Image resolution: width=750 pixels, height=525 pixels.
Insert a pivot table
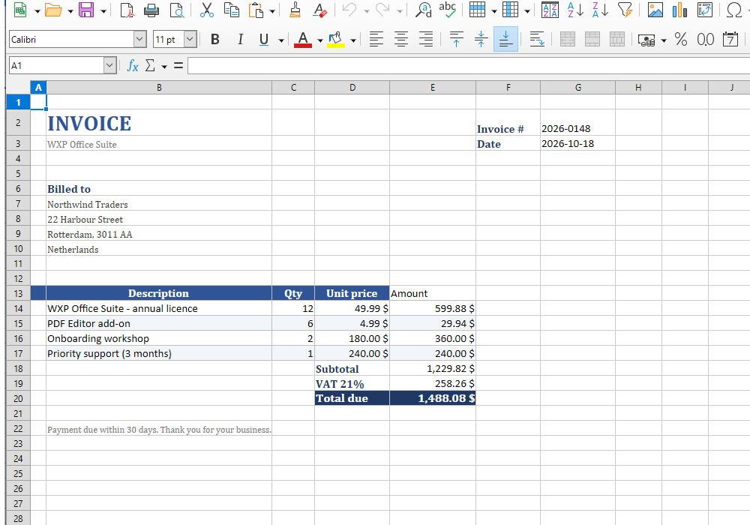(704, 10)
